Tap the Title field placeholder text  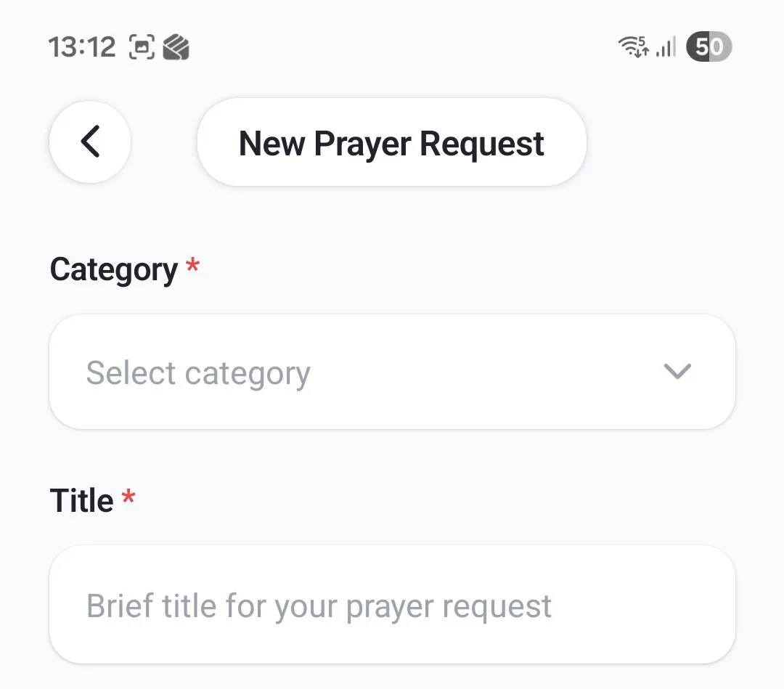point(319,605)
